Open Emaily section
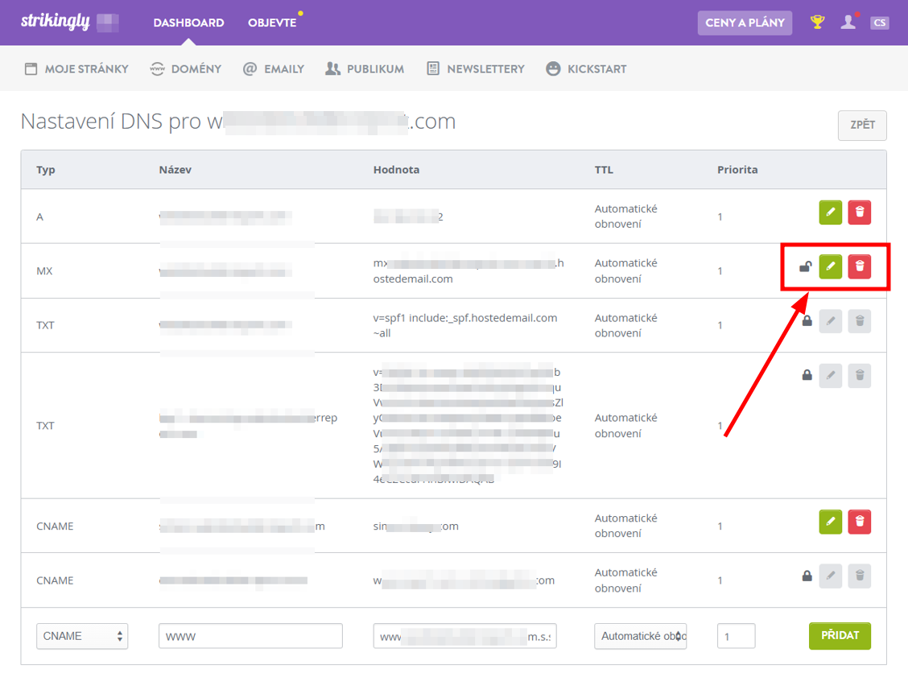Viewport: 908px width, 673px height. [274, 69]
